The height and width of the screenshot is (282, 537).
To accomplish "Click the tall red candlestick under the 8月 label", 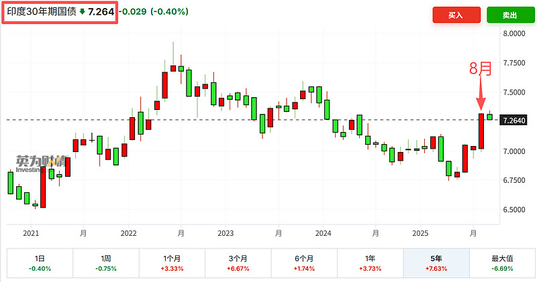I will coord(481,131).
